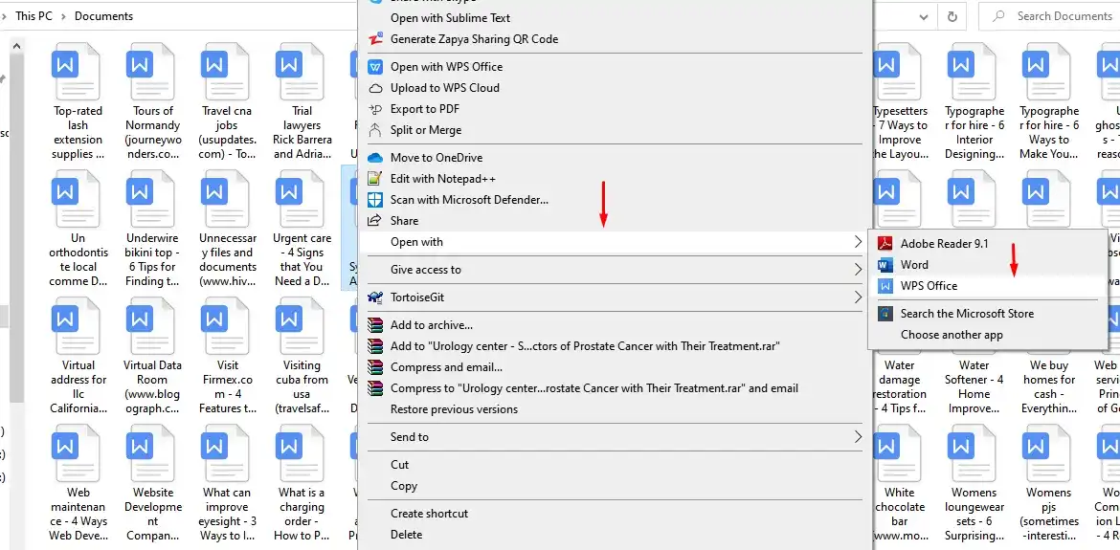This screenshot has height=550, width=1120.
Task: Click the Word icon in submenu
Action: (885, 265)
